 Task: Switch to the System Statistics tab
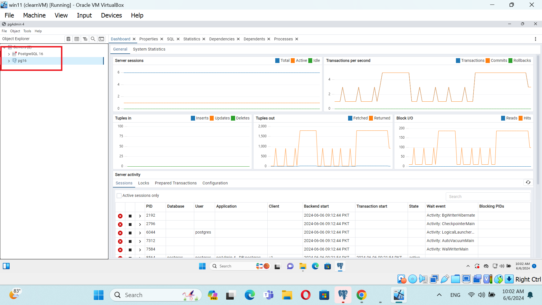pos(149,49)
